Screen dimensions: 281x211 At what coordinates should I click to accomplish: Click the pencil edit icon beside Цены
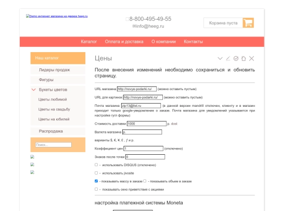228,58
